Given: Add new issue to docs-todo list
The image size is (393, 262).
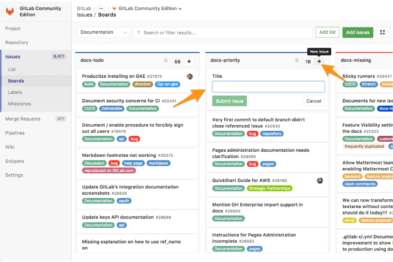Looking at the screenshot, I should (x=189, y=61).
